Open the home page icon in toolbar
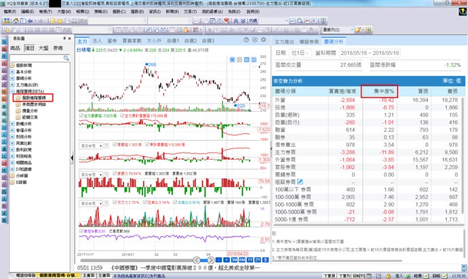The width and height of the screenshot is (468, 279). pyautogui.click(x=16, y=21)
